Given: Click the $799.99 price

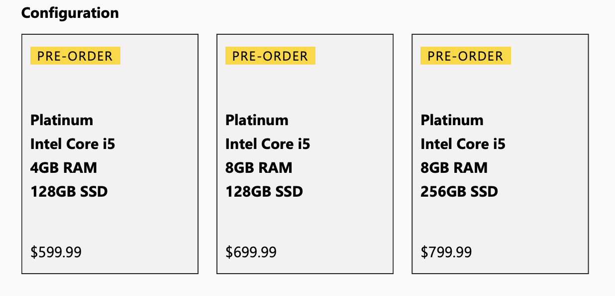Looking at the screenshot, I should 446,252.
